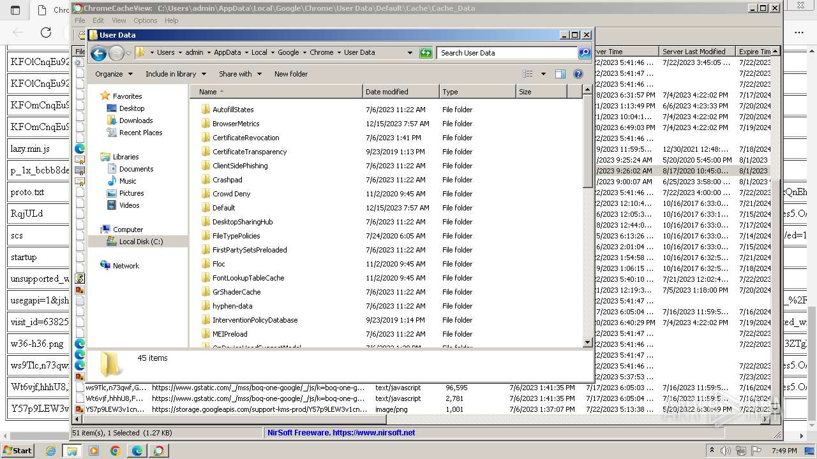Select the AutofillStates folder icon
The image size is (817, 459).
click(206, 110)
